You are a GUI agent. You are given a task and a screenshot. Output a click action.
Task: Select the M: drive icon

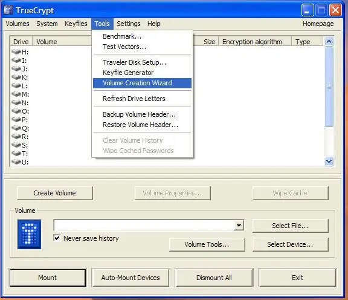tap(16, 94)
